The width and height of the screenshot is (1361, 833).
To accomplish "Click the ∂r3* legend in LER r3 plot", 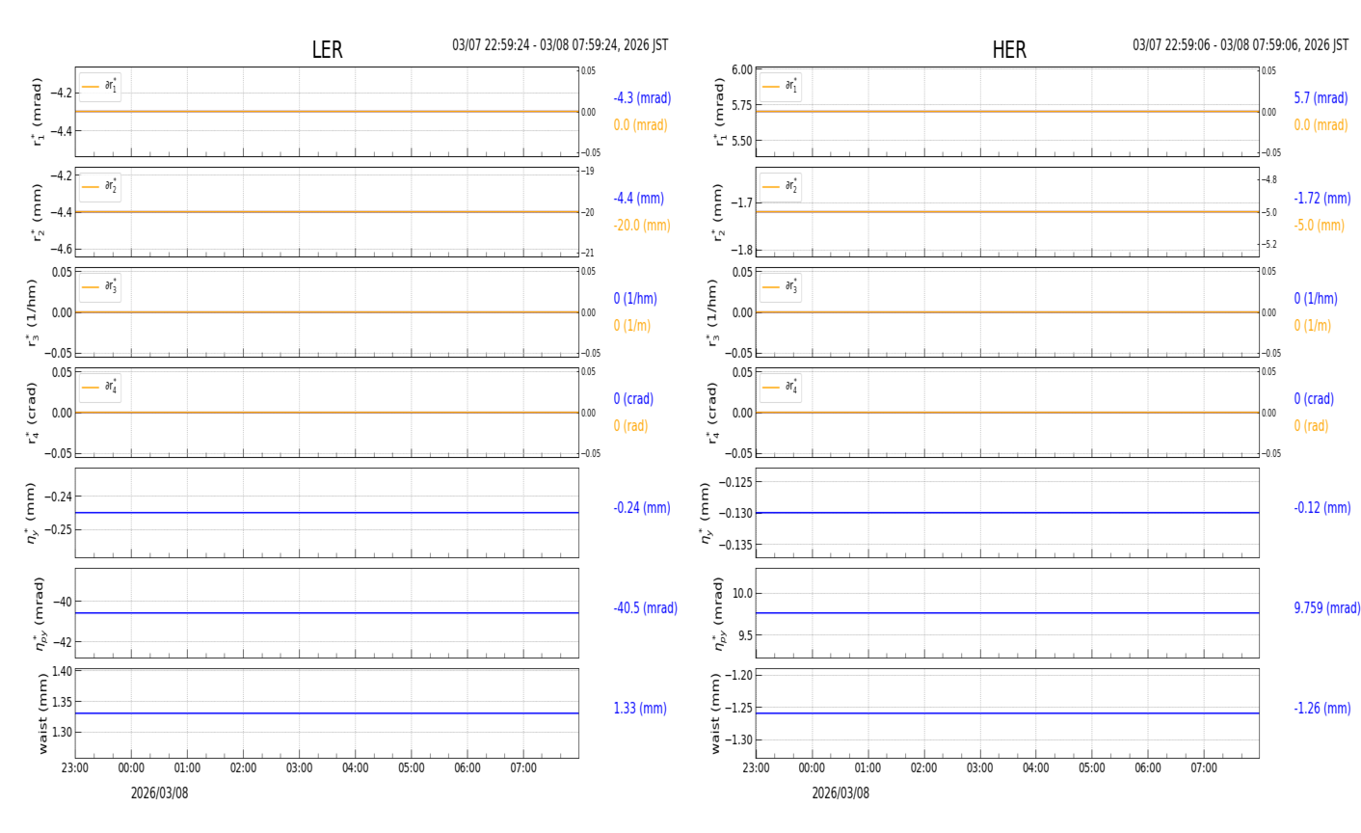I will click(x=100, y=286).
